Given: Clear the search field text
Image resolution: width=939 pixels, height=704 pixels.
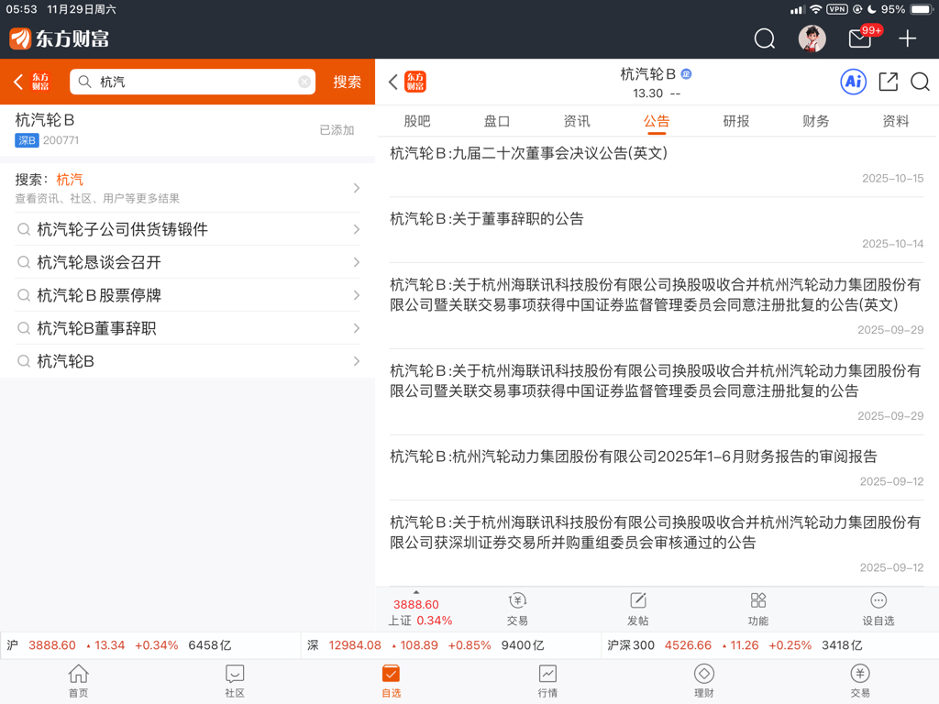Looking at the screenshot, I should point(304,82).
